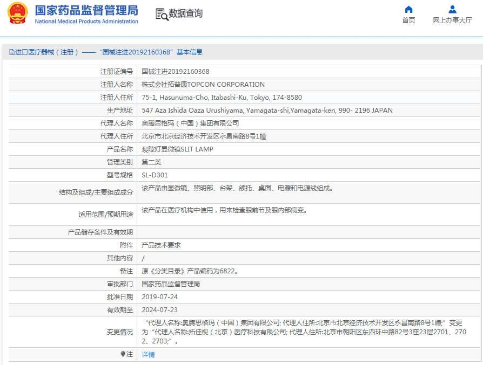This screenshot has height=365, width=483.
Task: Click National Medical Products Administration subtitle
Action: [86, 22]
